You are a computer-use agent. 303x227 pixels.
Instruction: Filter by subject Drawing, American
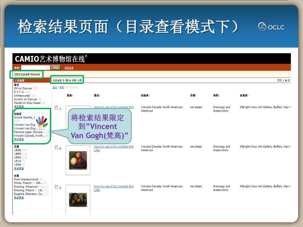pyautogui.click(x=29, y=187)
